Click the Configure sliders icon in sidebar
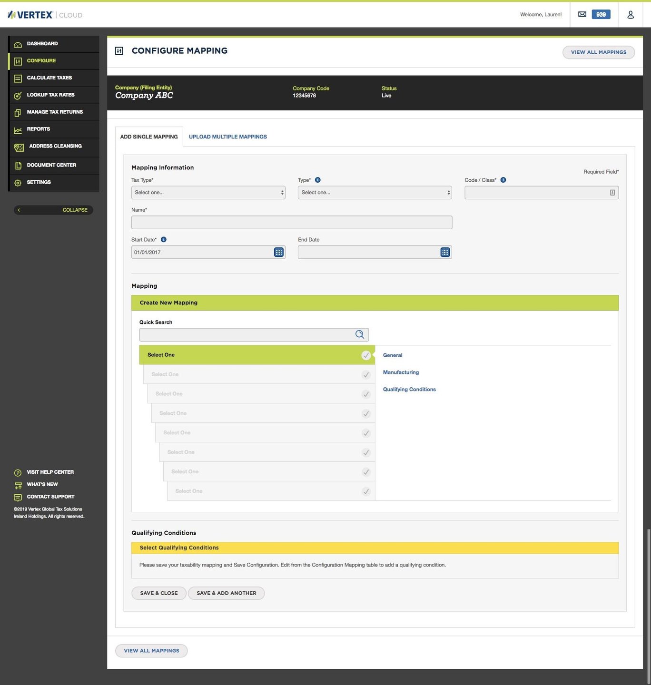This screenshot has height=685, width=651. pyautogui.click(x=18, y=61)
